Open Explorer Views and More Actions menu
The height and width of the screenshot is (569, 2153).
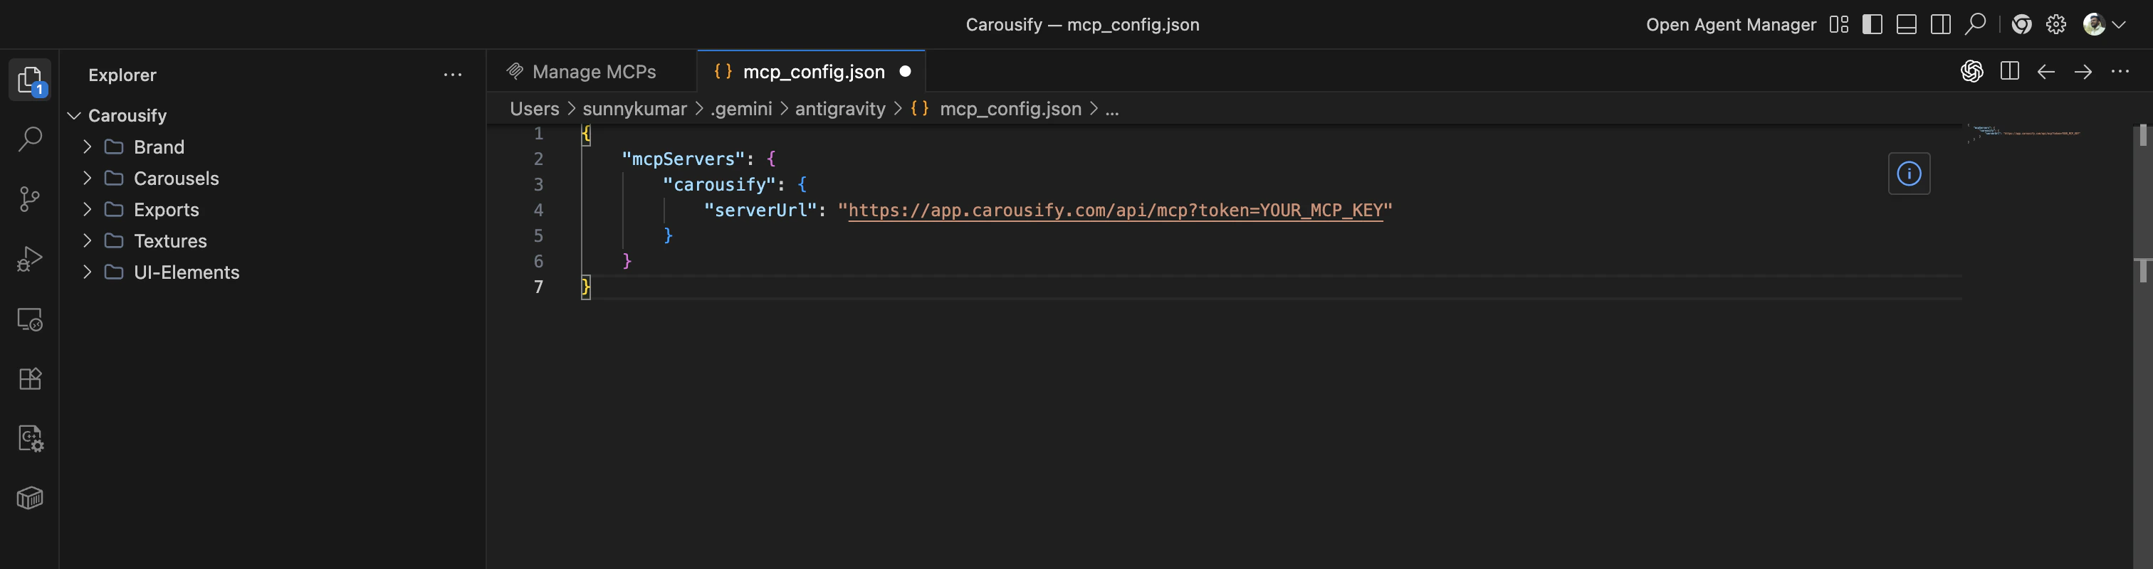coord(453,75)
